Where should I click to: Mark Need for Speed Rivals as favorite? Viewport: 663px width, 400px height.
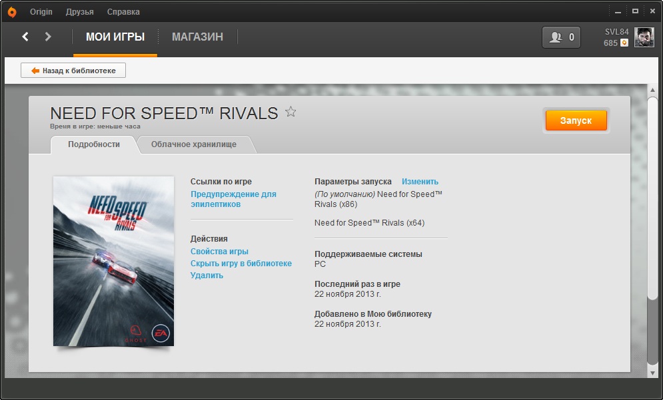(291, 112)
